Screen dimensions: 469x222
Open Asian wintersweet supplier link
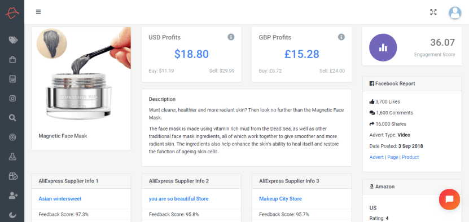click(x=60, y=199)
